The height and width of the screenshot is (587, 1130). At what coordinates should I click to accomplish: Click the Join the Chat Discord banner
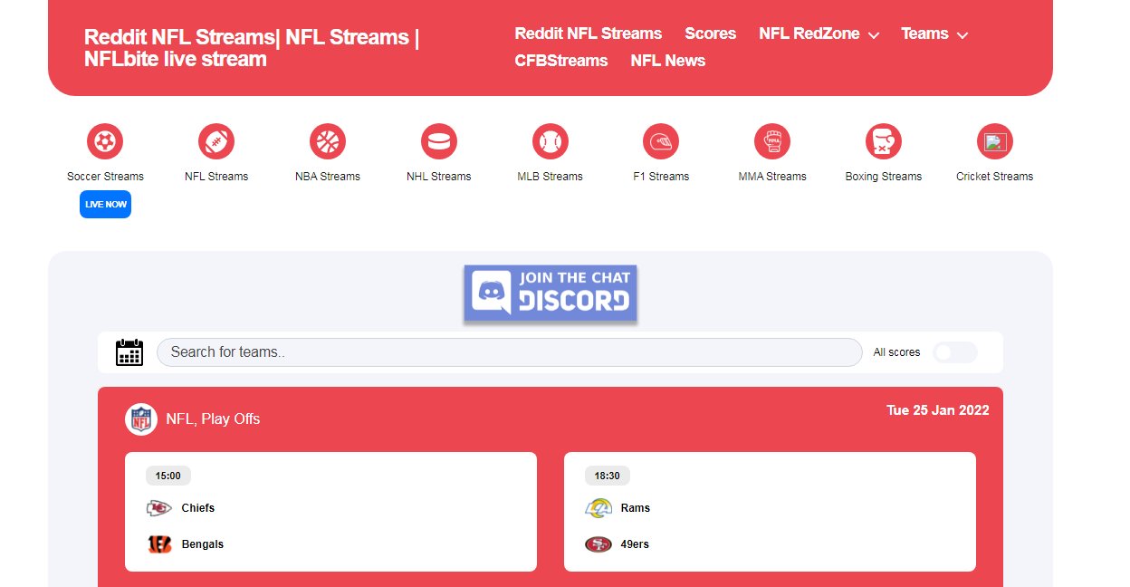tap(551, 293)
